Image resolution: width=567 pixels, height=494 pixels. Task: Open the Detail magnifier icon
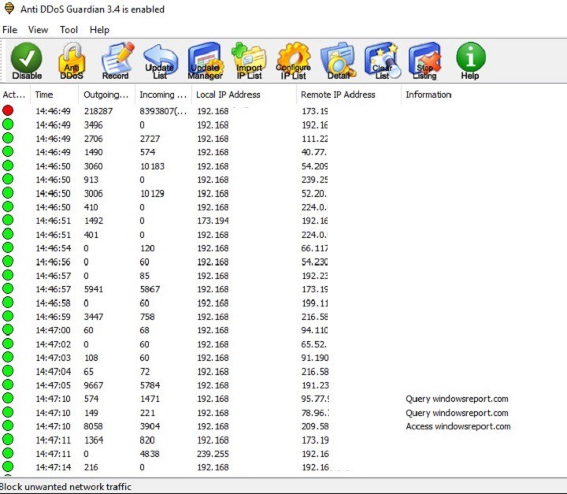338,61
